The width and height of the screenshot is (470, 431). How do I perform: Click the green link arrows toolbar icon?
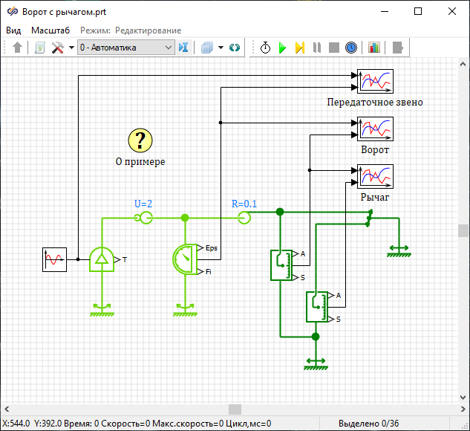point(235,48)
